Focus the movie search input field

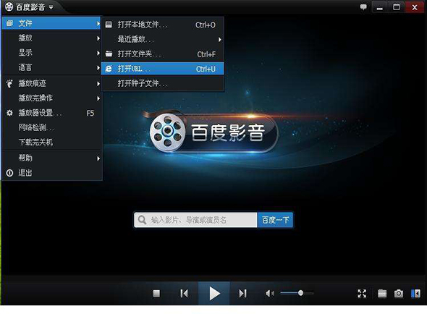point(195,220)
